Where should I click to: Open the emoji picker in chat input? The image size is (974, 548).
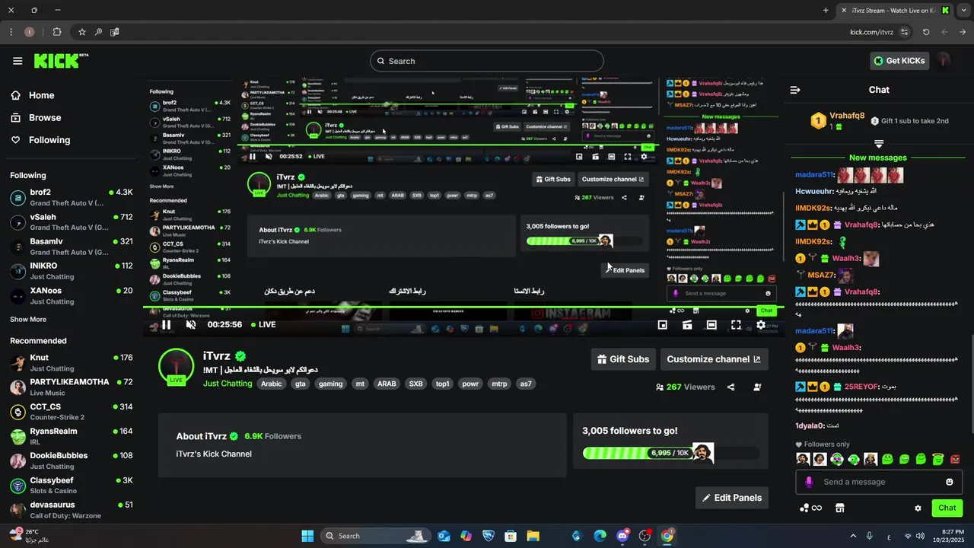point(950,482)
